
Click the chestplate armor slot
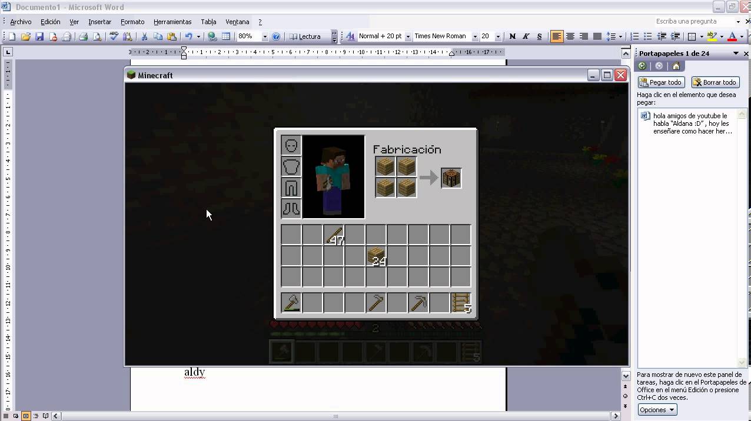point(291,166)
